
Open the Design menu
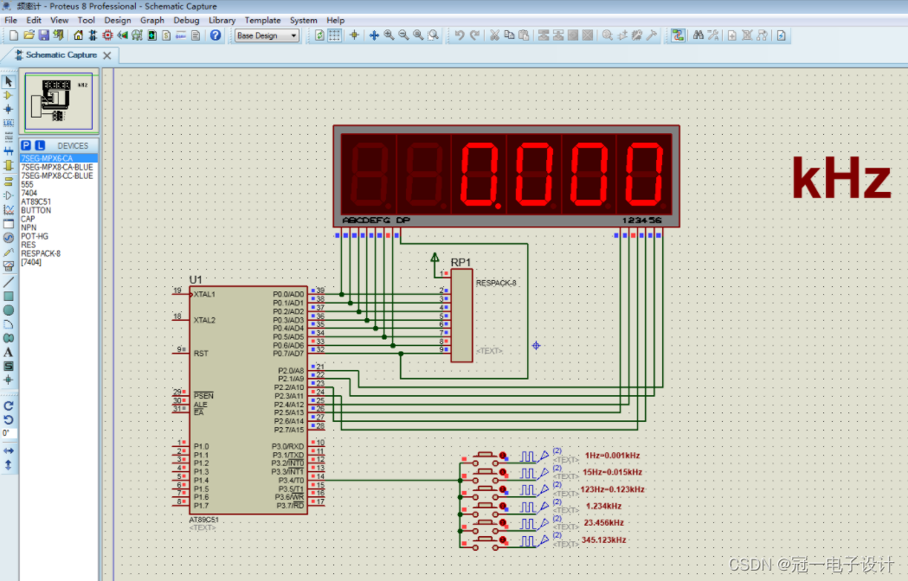point(118,20)
